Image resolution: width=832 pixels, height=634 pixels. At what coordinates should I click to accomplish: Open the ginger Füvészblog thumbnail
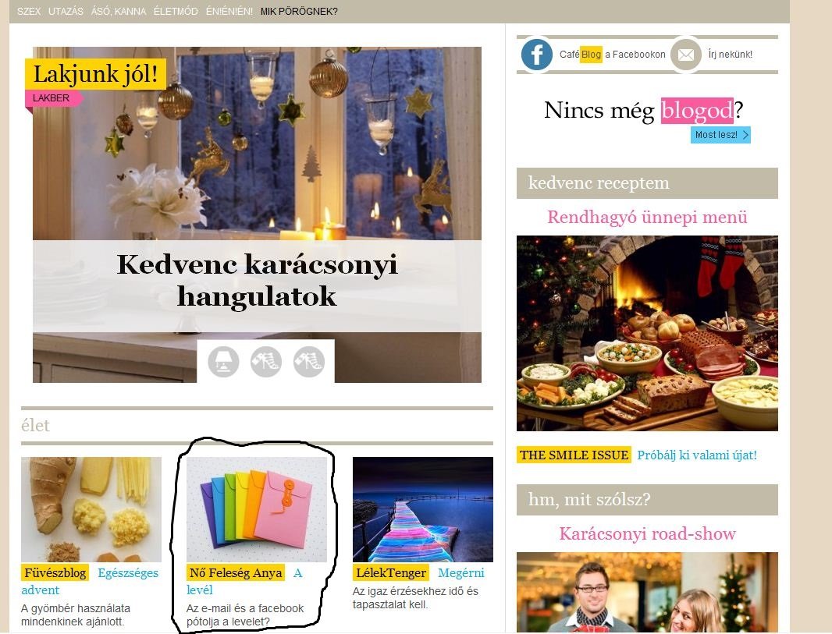click(x=91, y=509)
